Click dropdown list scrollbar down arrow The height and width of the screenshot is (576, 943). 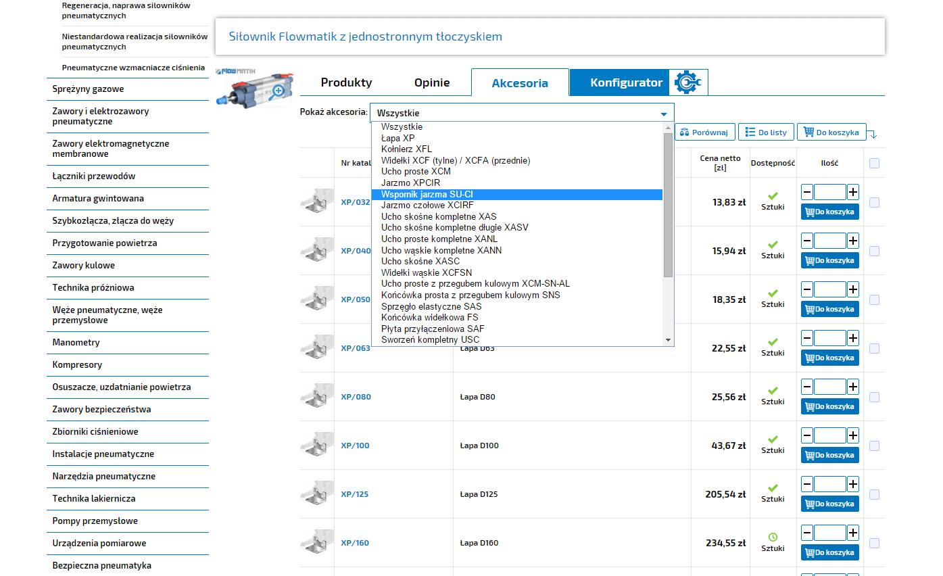coord(668,340)
